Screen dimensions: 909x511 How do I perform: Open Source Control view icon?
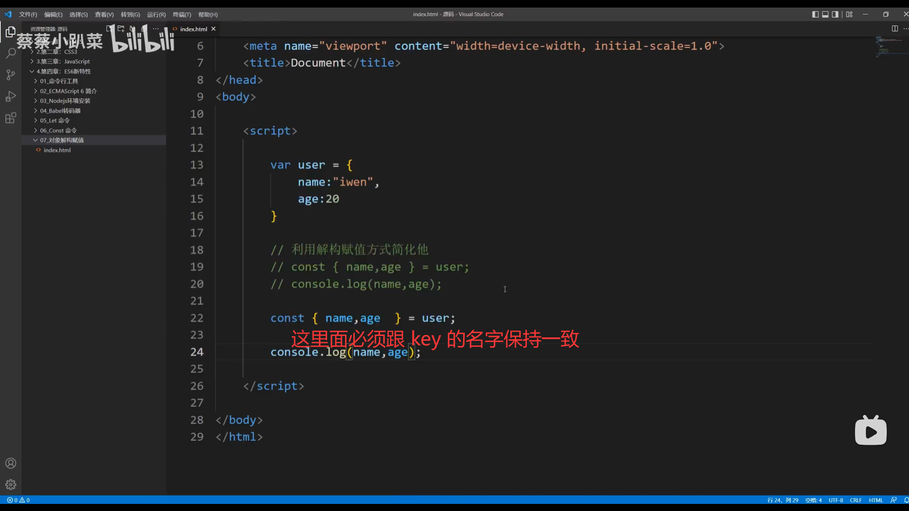[10, 75]
